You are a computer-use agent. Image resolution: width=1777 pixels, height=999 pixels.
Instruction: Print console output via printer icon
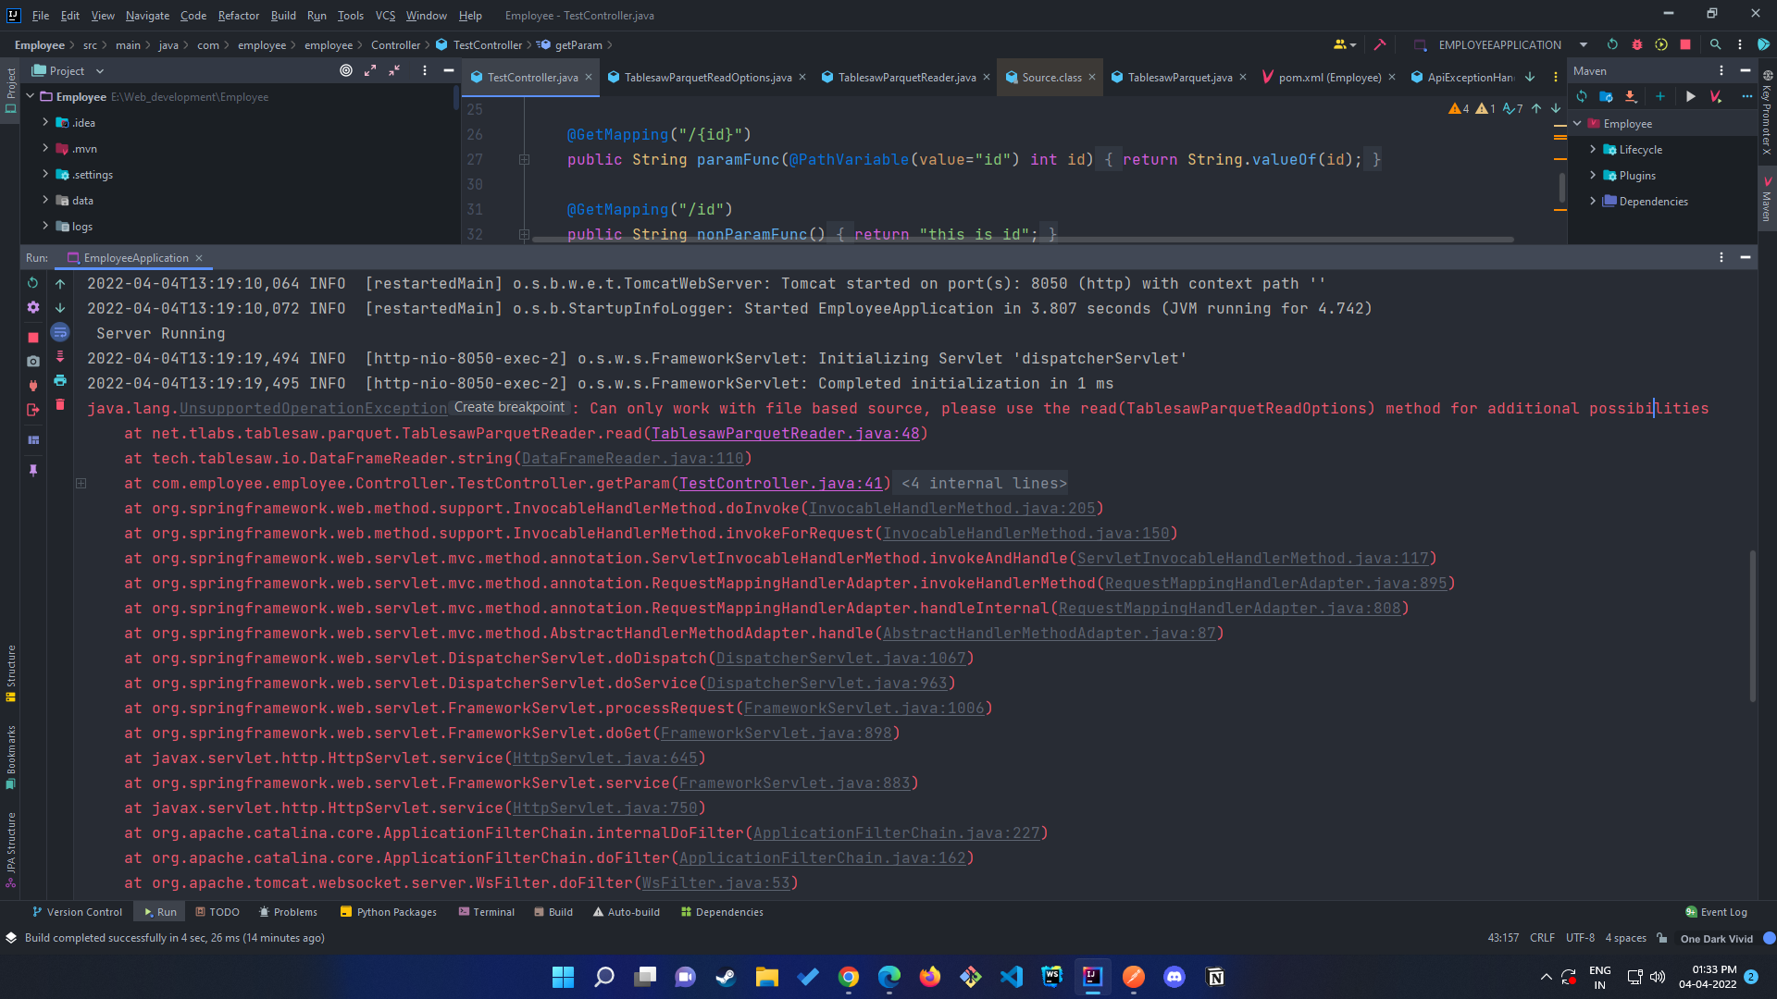[x=60, y=381]
